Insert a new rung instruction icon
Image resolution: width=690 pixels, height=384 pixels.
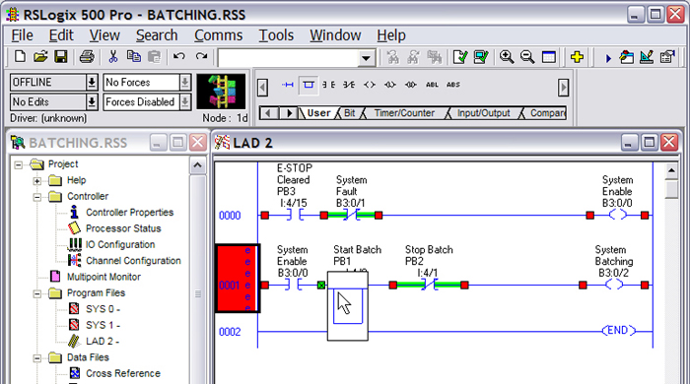point(288,85)
